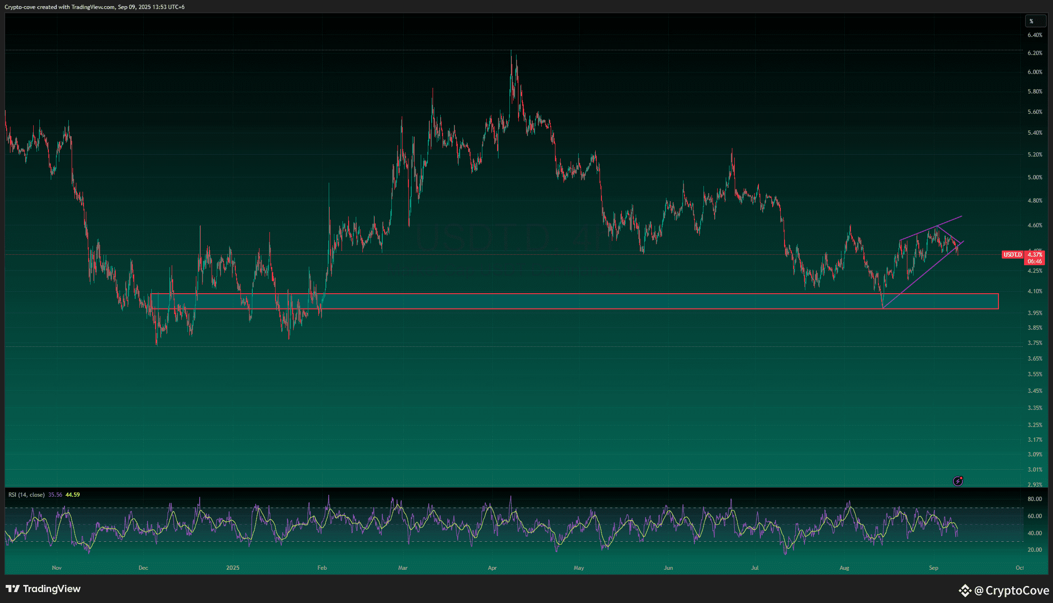Click the RSI value 35.56
Image resolution: width=1053 pixels, height=603 pixels.
tap(55, 495)
